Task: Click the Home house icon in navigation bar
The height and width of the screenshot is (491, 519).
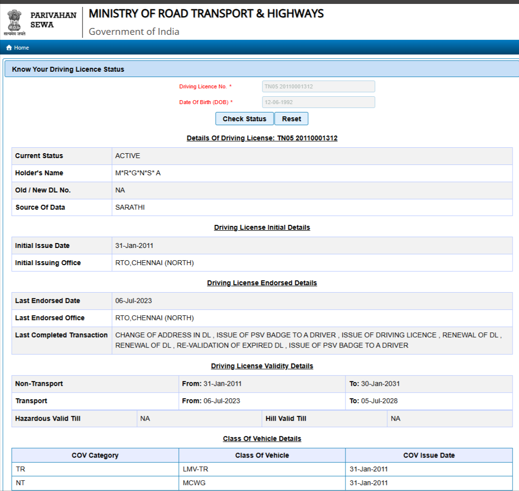Action: click(x=9, y=48)
